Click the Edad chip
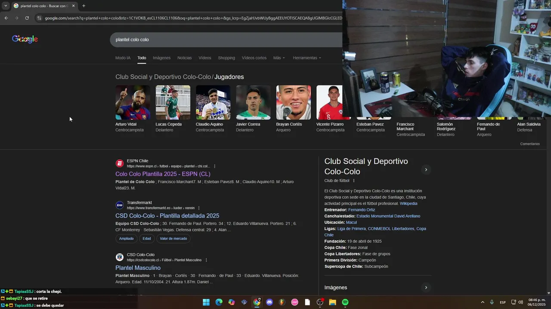This screenshot has height=309, width=551. (x=147, y=239)
